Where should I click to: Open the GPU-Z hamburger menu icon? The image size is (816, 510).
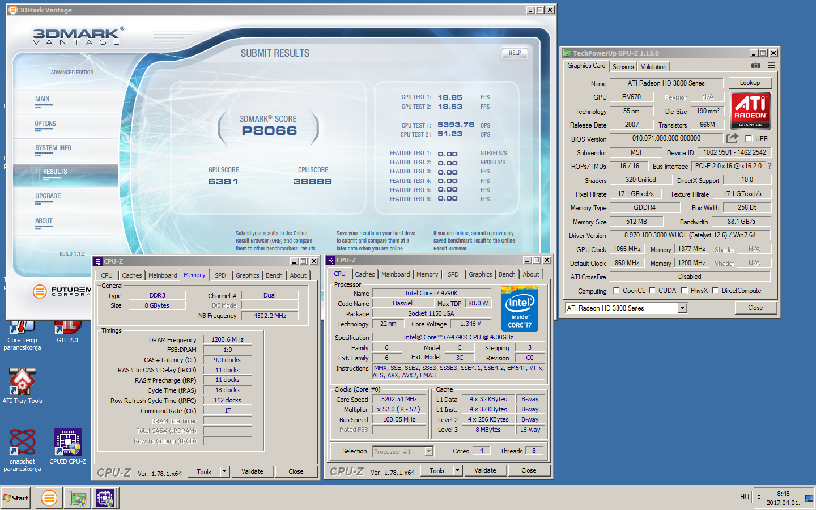[771, 66]
